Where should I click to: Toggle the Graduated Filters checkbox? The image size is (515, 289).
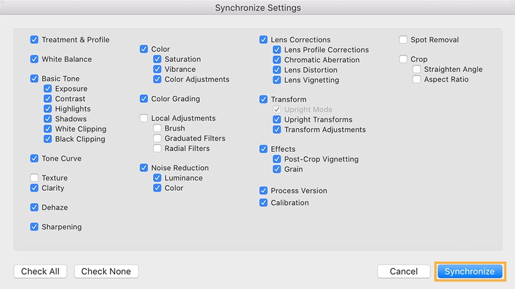click(x=157, y=138)
